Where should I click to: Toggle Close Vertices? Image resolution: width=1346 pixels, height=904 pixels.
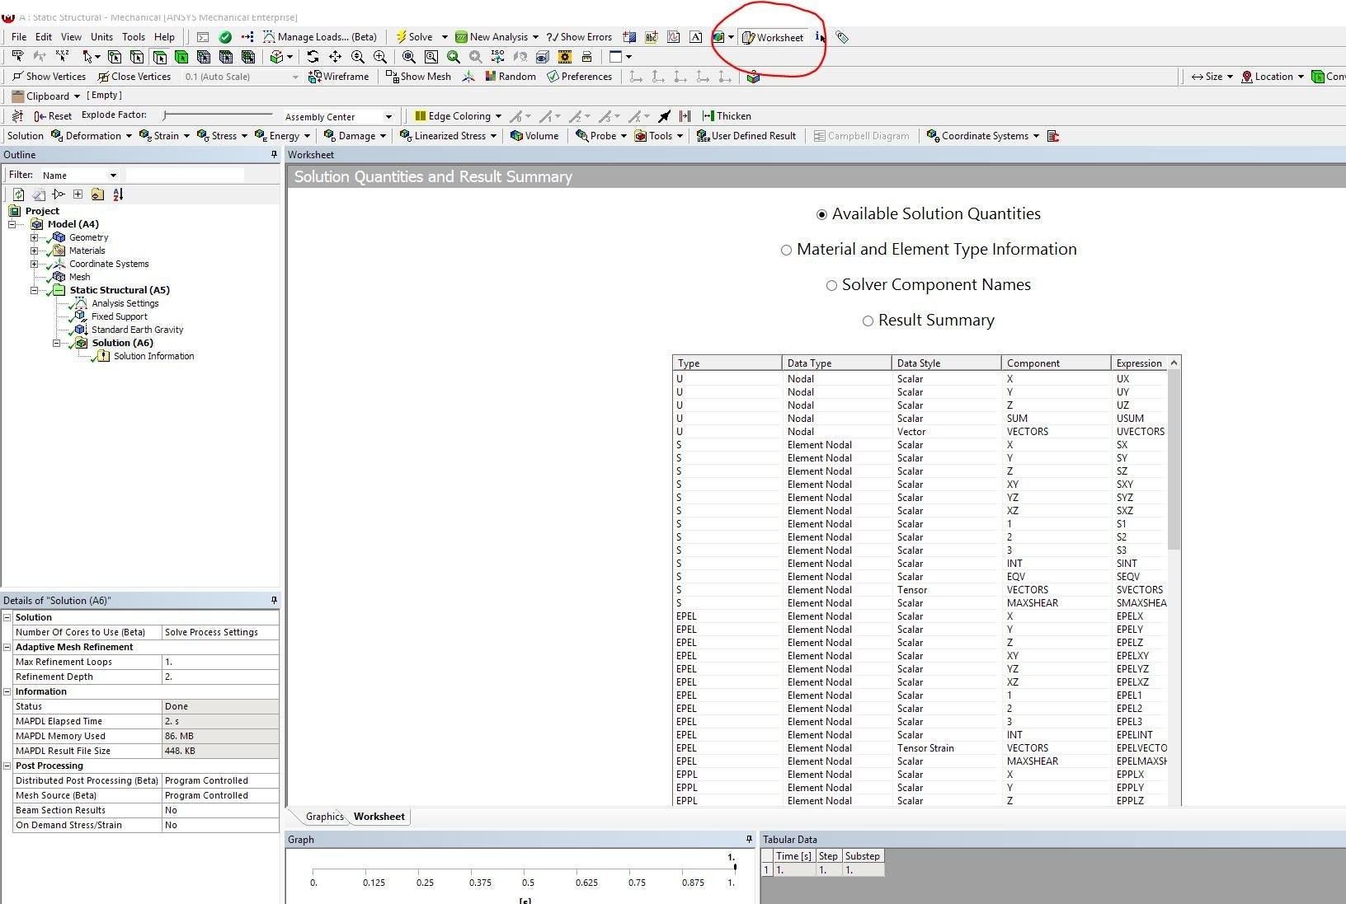134,77
